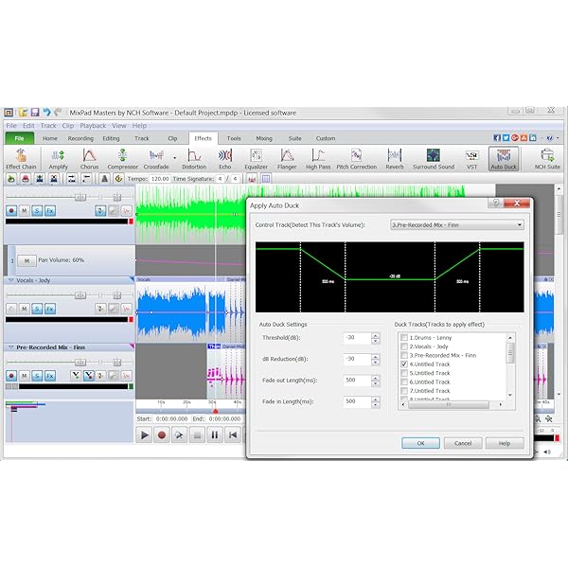Click the Record transport button
The height and width of the screenshot is (568, 568).
click(x=162, y=435)
